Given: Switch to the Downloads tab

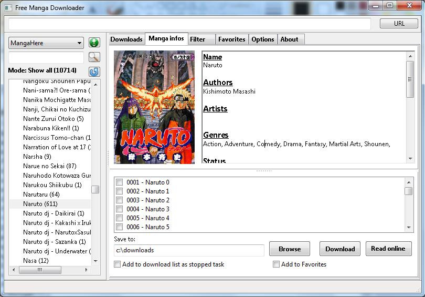Looking at the screenshot, I should [126, 39].
